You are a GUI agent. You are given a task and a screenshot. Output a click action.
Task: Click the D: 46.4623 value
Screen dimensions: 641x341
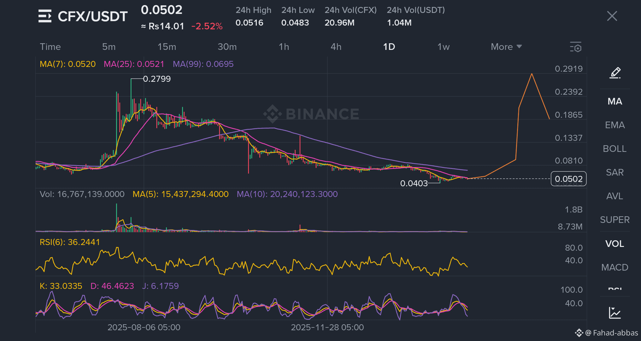[112, 286]
